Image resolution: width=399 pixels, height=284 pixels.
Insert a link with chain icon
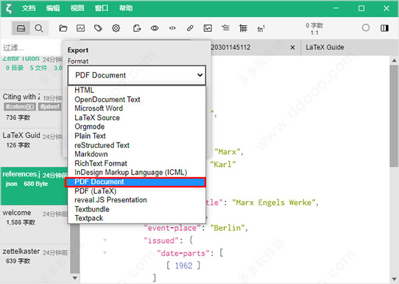click(x=190, y=28)
